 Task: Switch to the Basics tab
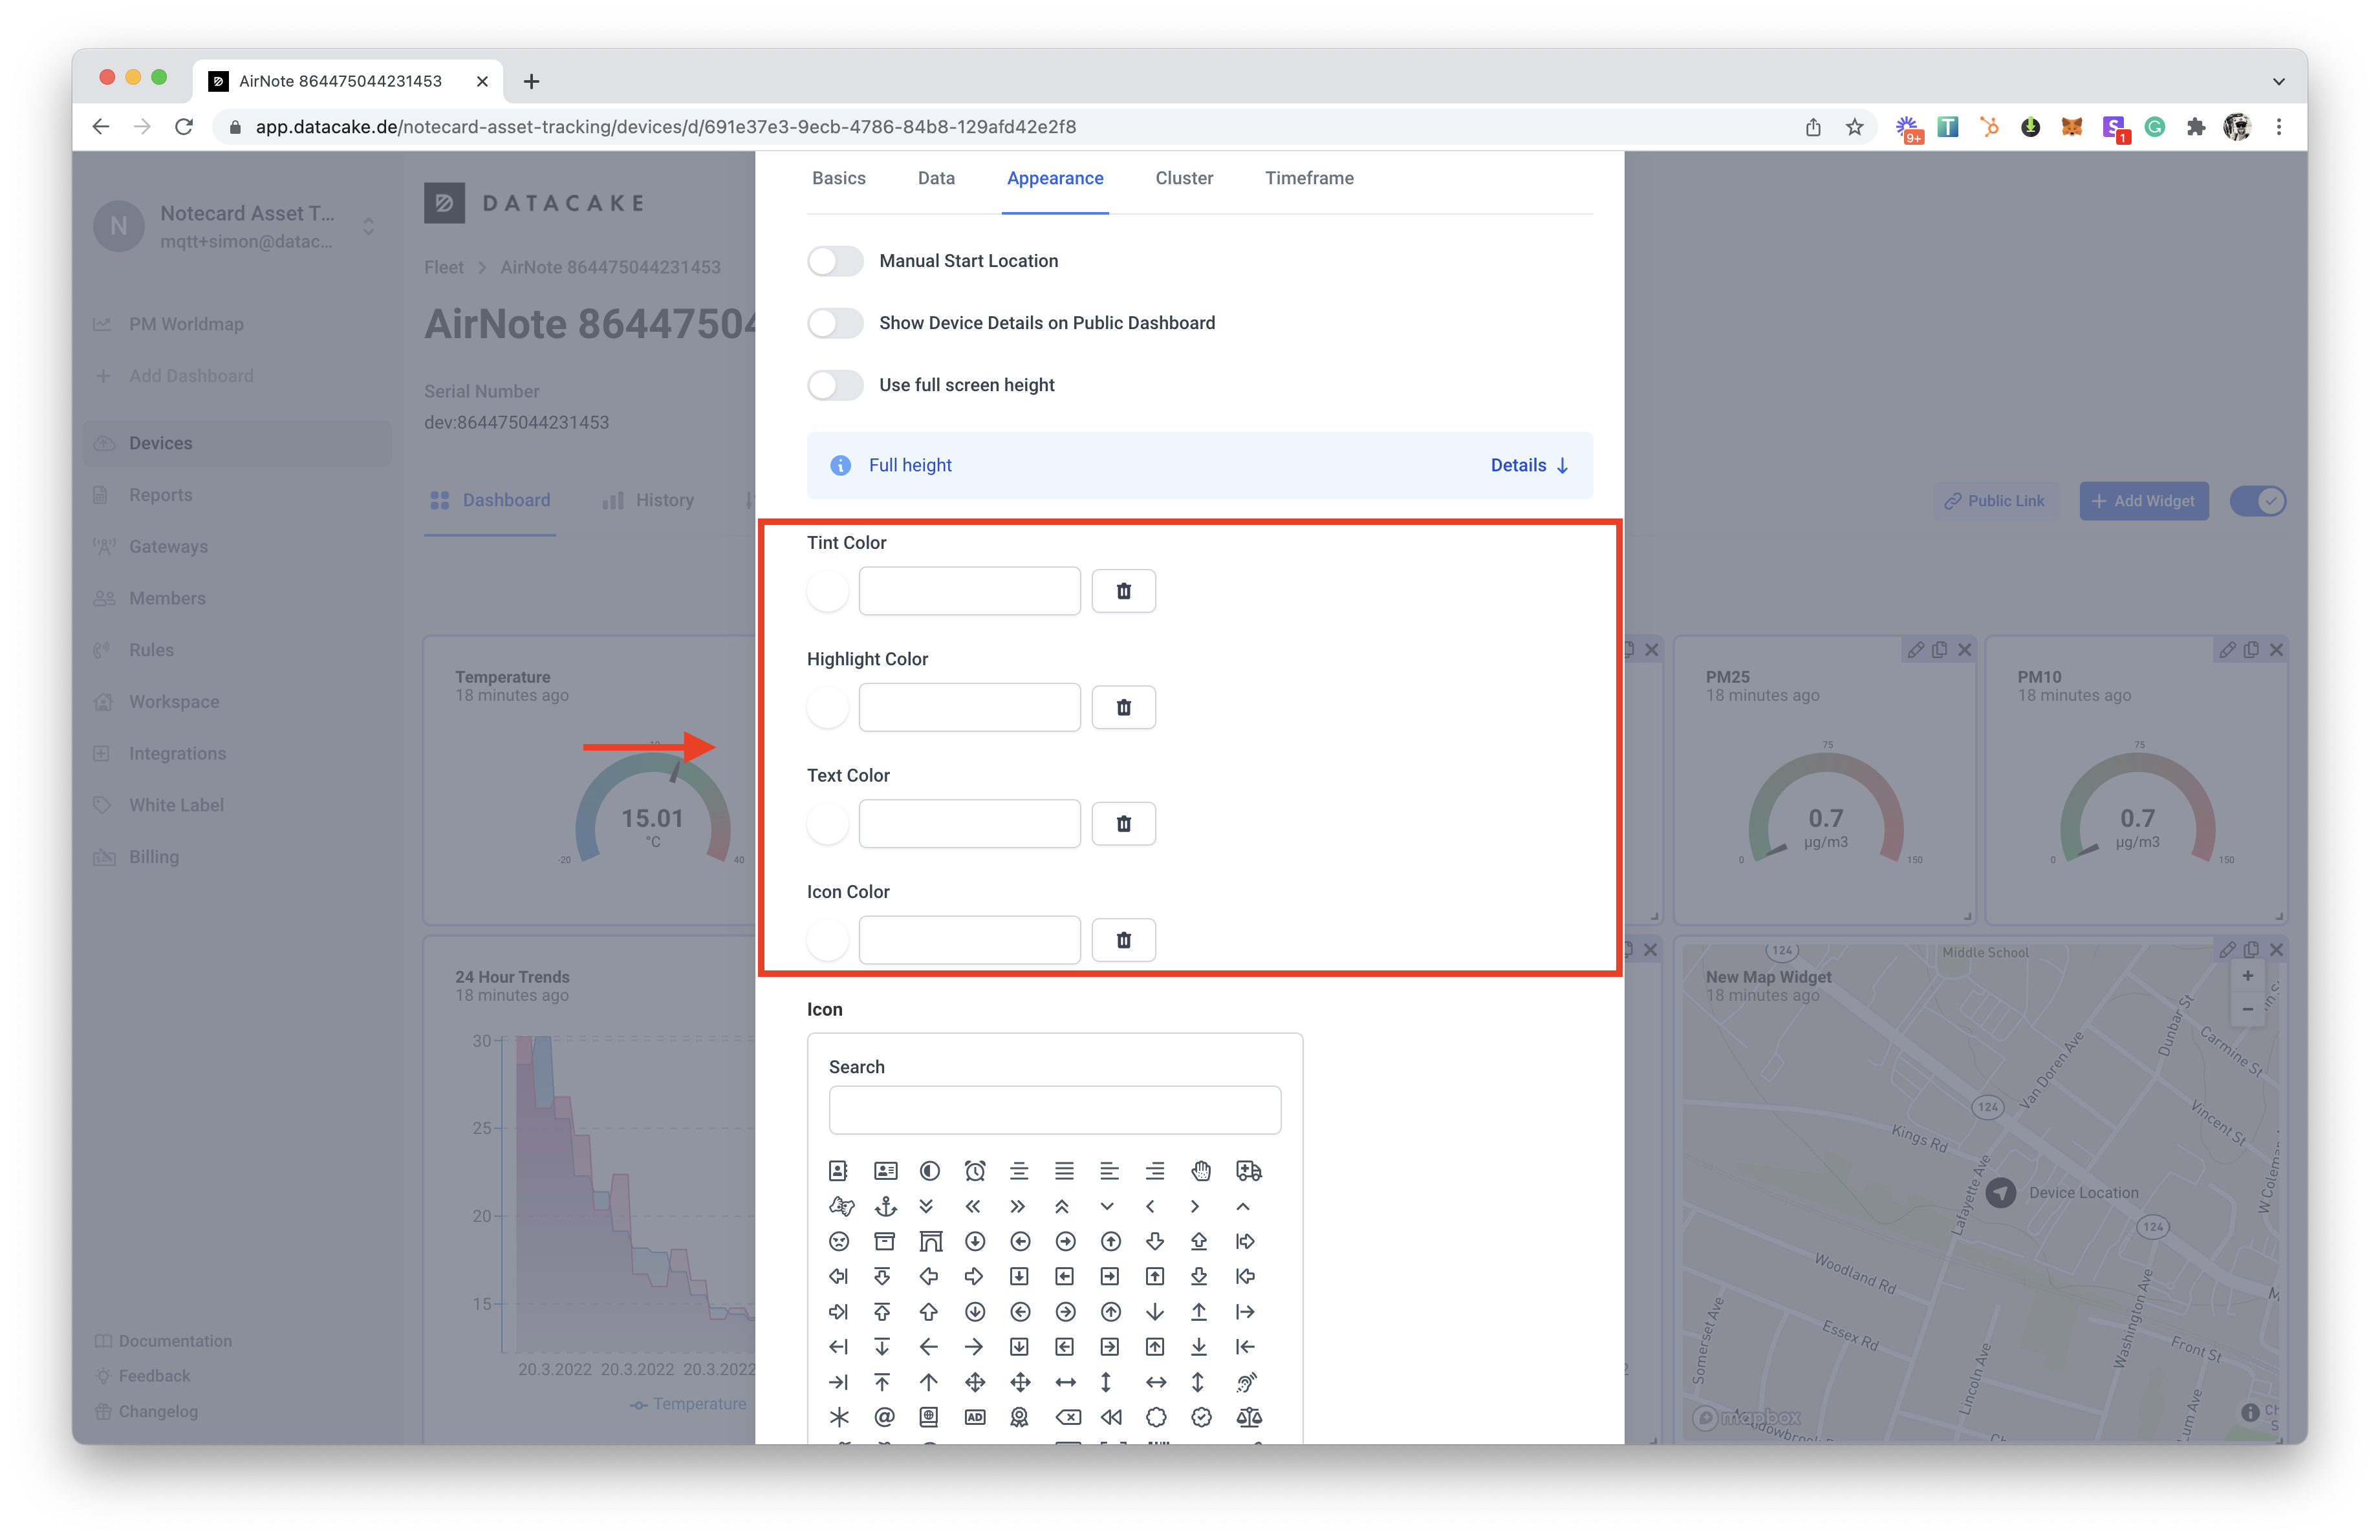click(x=838, y=178)
